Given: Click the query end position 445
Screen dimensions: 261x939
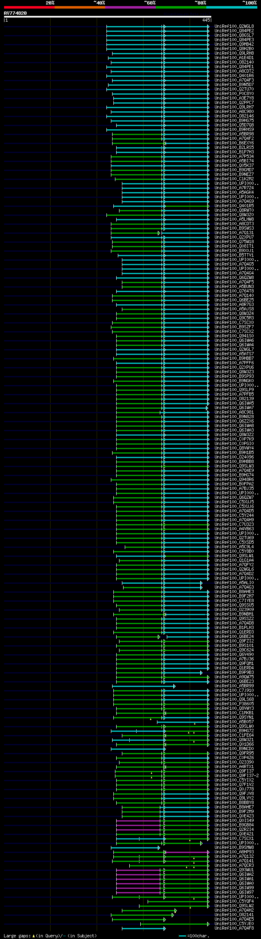Looking at the screenshot, I should click(206, 20).
